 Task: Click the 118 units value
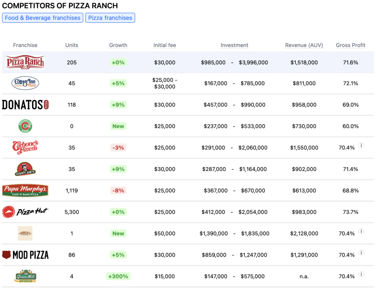point(72,104)
